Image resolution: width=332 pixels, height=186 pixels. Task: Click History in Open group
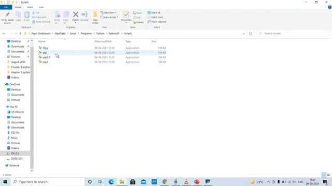tap(139, 22)
